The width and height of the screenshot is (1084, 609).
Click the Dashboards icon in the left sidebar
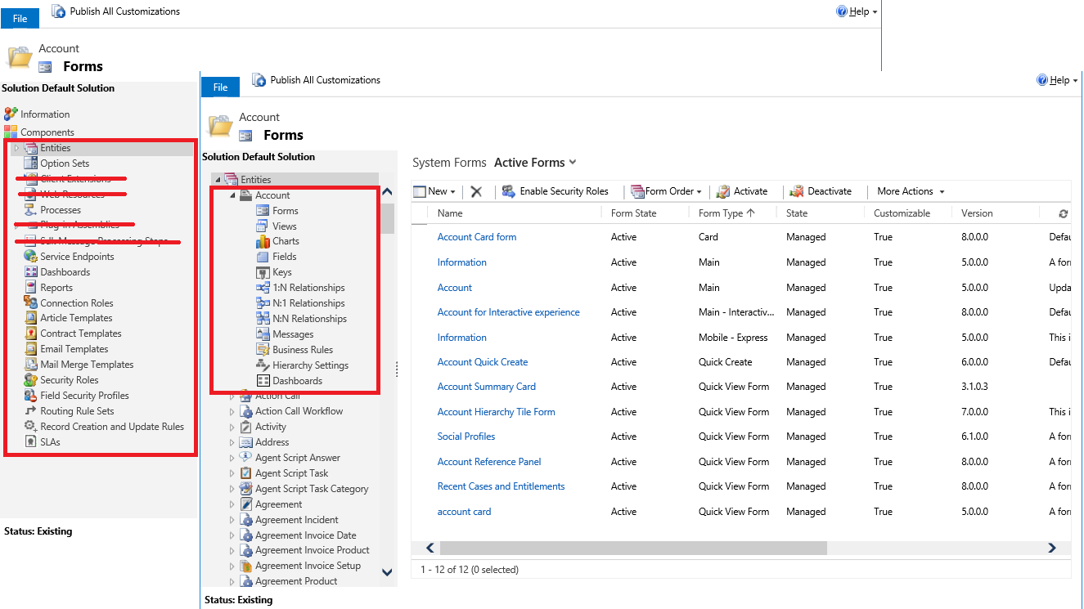click(30, 272)
